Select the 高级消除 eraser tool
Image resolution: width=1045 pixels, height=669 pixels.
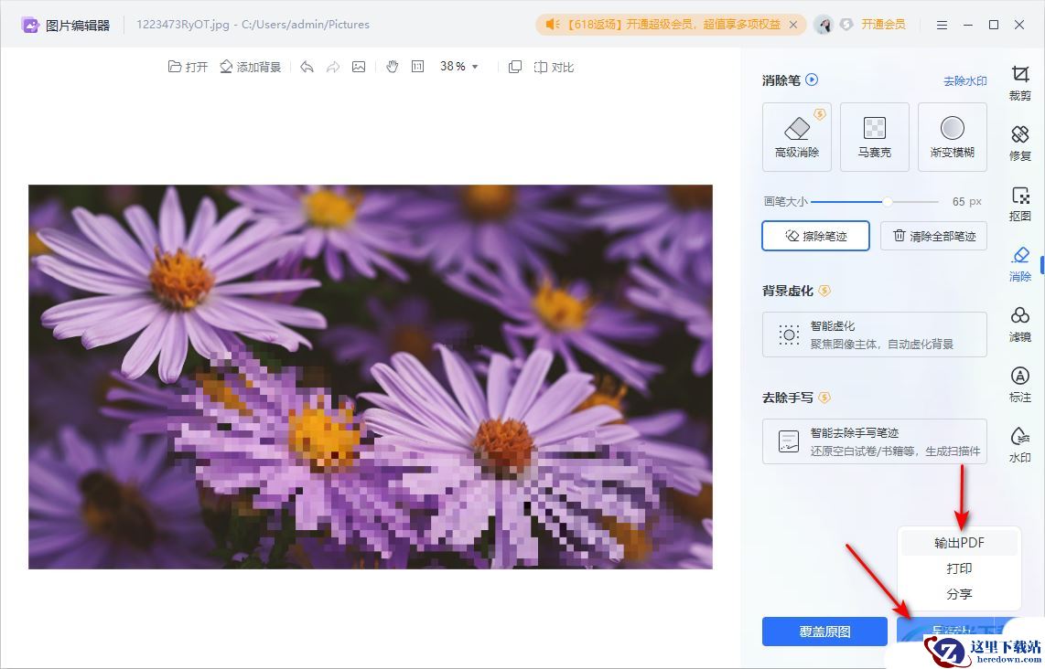coord(797,137)
